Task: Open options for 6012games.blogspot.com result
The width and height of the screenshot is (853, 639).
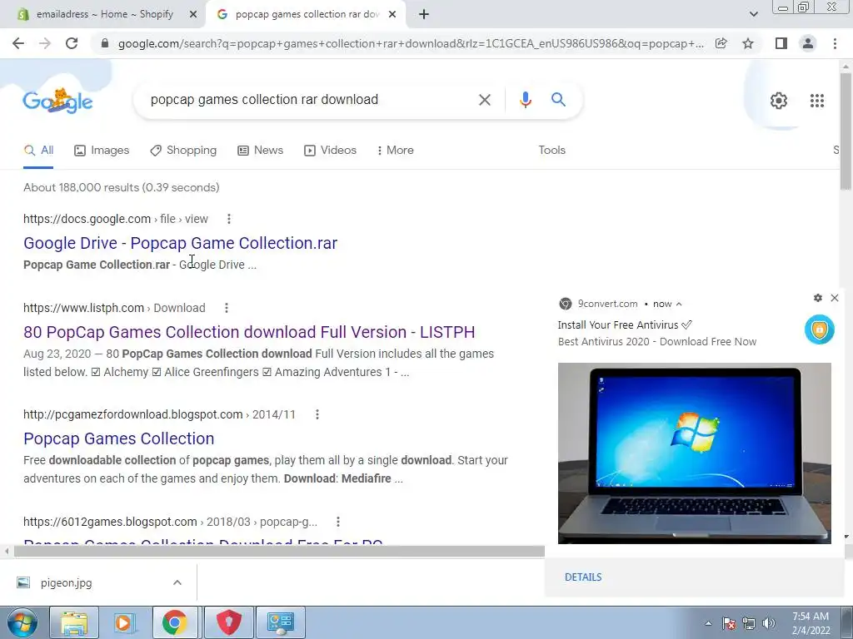Action: (338, 522)
